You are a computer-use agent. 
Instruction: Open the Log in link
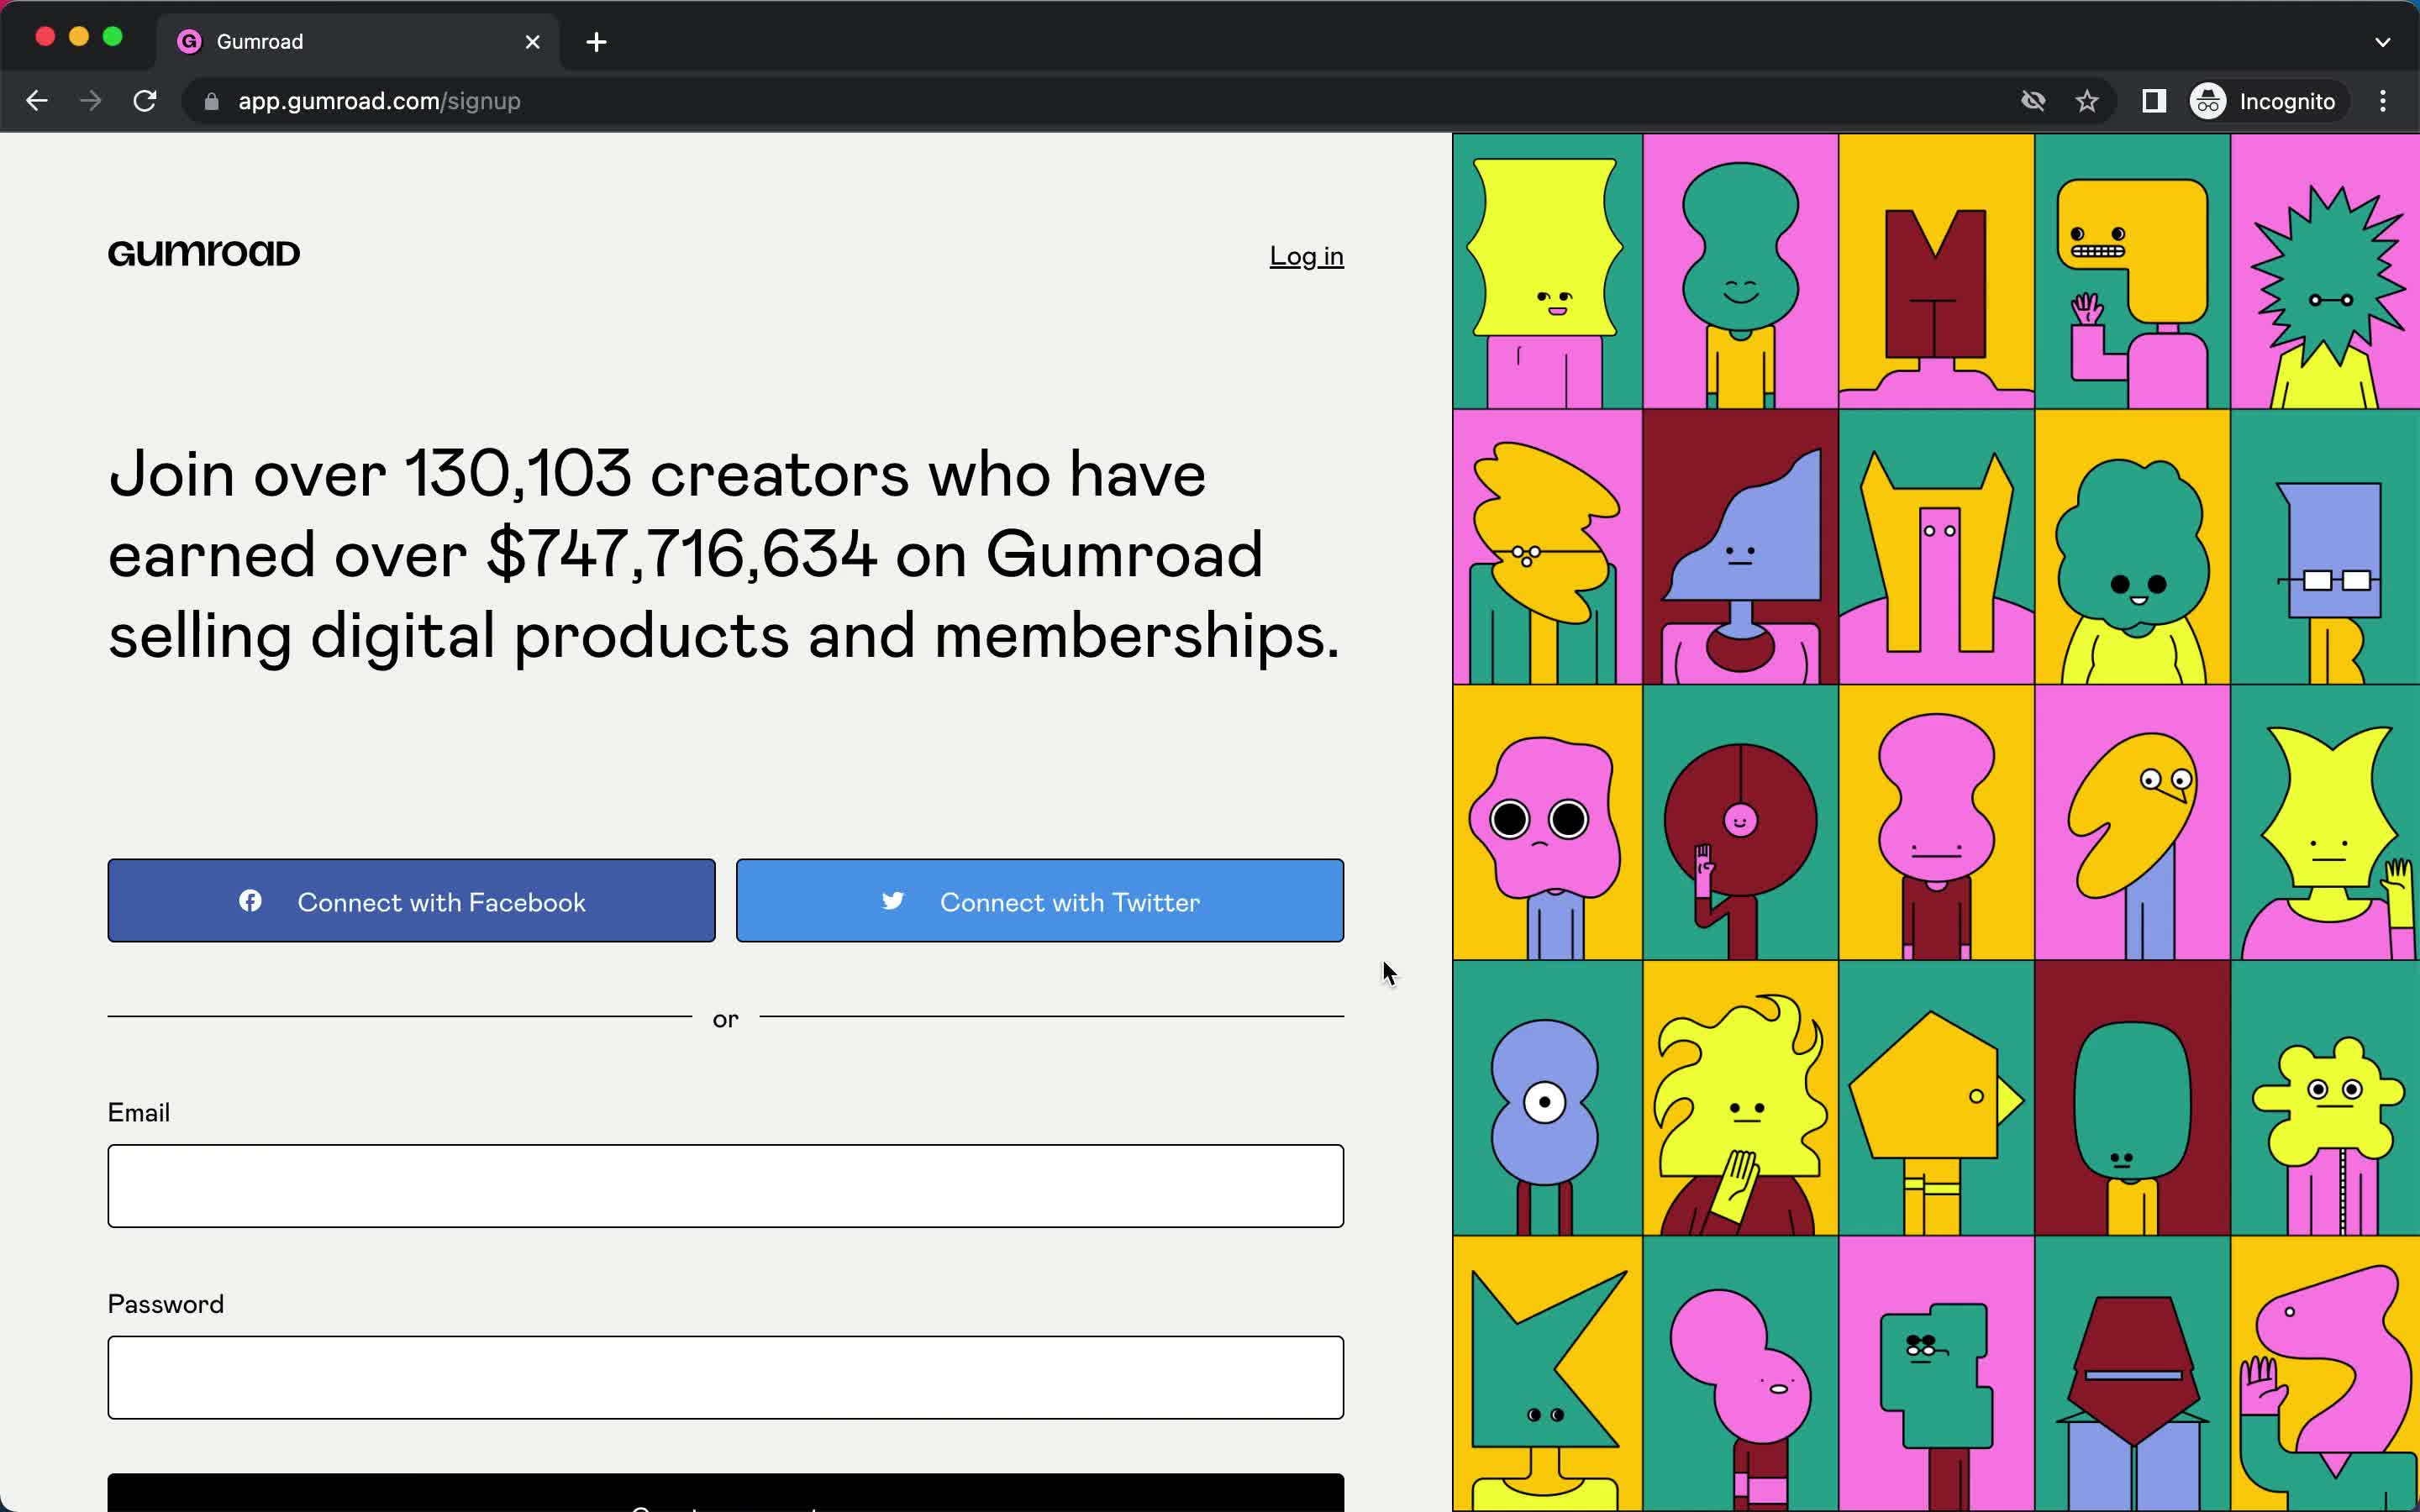[x=1306, y=256]
